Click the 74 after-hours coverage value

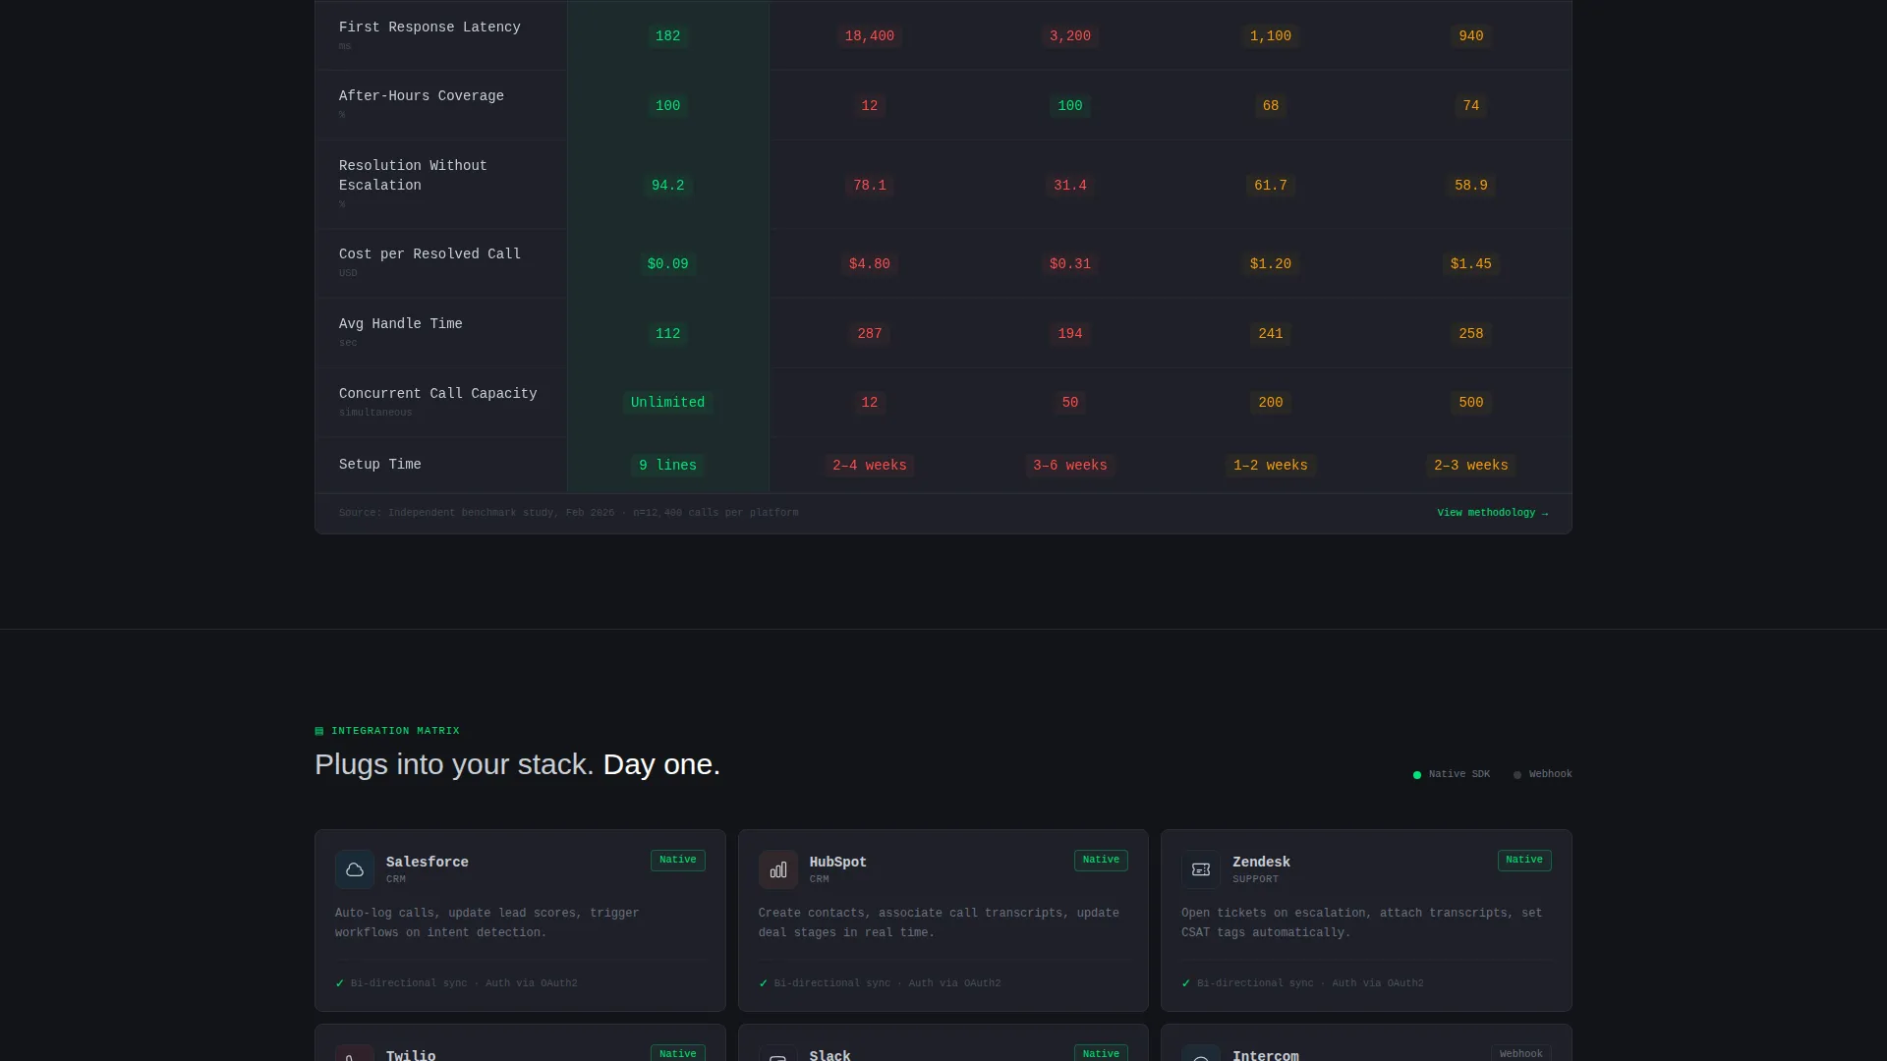pyautogui.click(x=1471, y=106)
